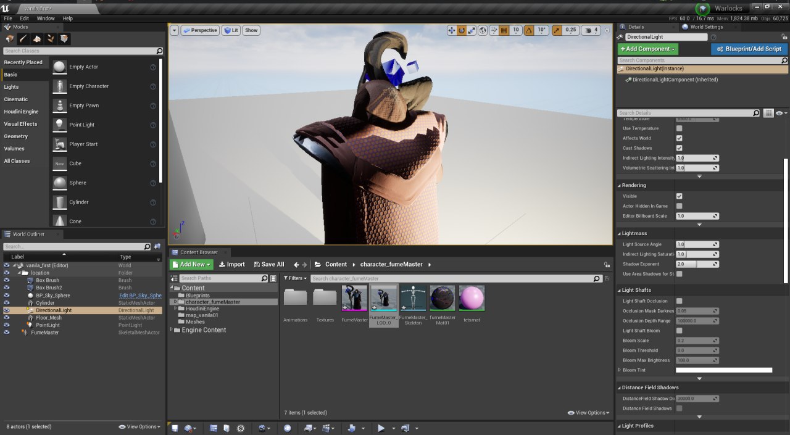Click the Shadow Exponent slider field
The image size is (790, 435).
(x=697, y=264)
